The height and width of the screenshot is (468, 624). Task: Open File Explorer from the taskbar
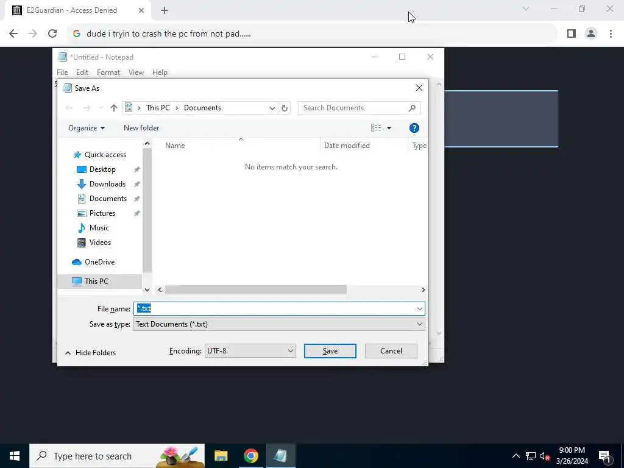click(221, 456)
